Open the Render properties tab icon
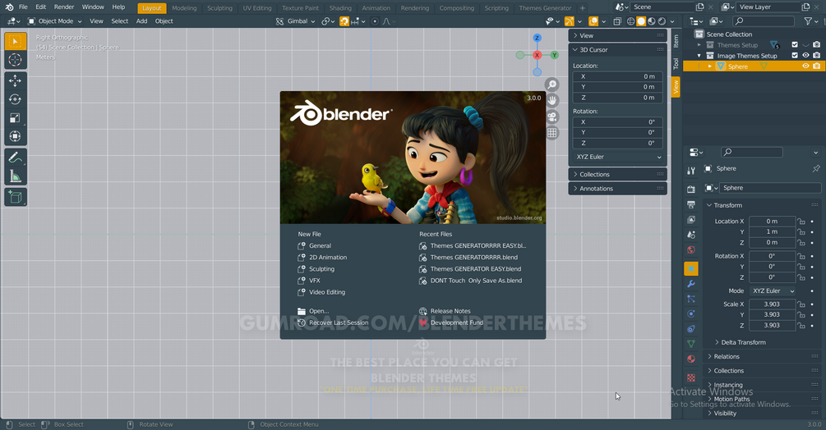This screenshot has height=430, width=826. point(691,189)
